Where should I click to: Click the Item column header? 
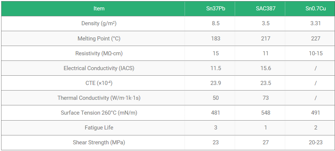(99, 9)
